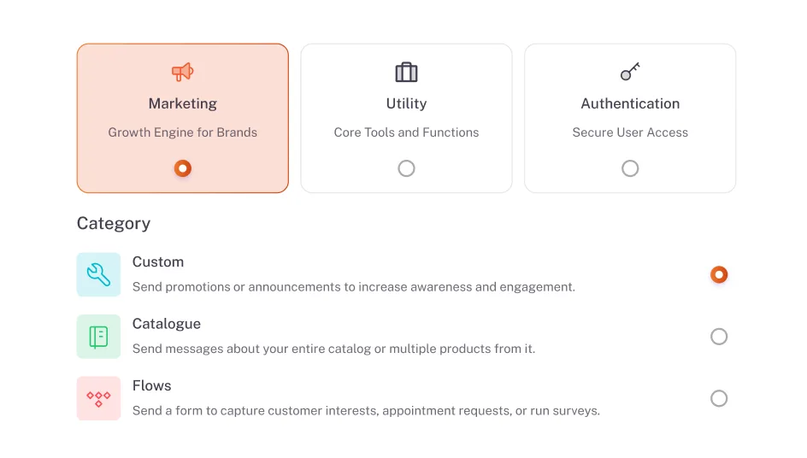Image resolution: width=807 pixels, height=458 pixels.
Task: Click the Authentication key icon
Action: [630, 72]
